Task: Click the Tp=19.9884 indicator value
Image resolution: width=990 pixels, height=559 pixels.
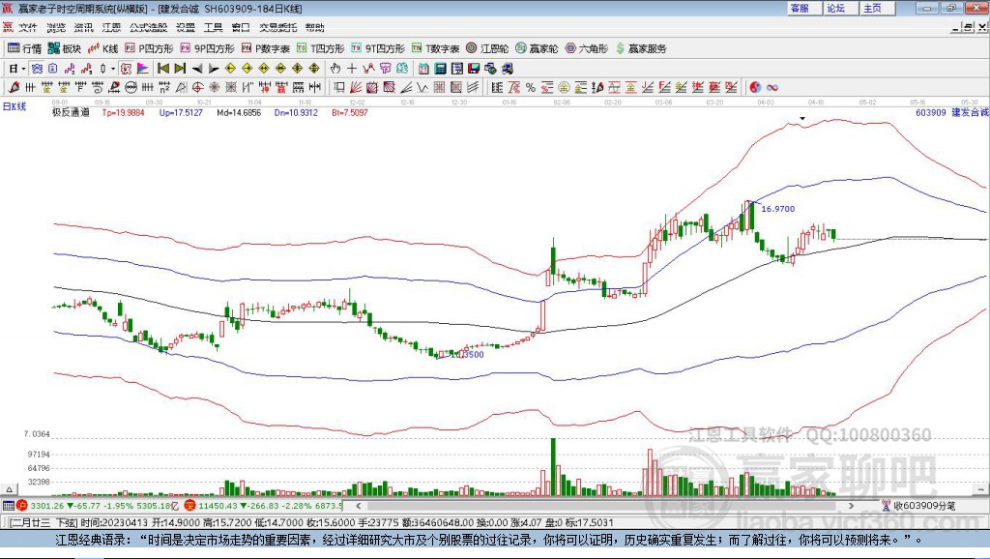Action: (123, 112)
